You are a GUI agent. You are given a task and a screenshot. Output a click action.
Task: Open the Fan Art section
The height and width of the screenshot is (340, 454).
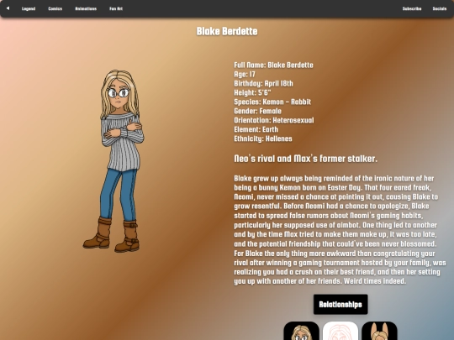click(116, 8)
